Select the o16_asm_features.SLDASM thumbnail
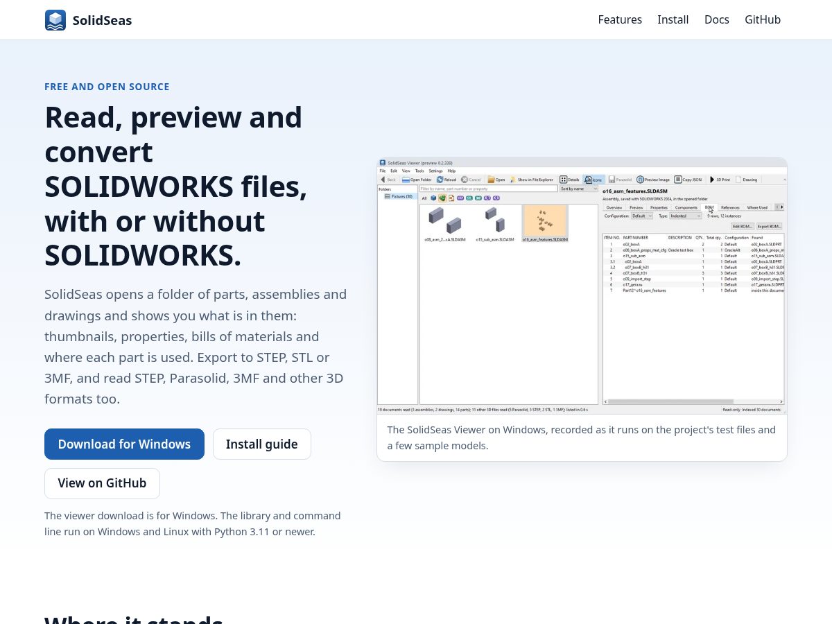This screenshot has height=624, width=832. pos(545,223)
